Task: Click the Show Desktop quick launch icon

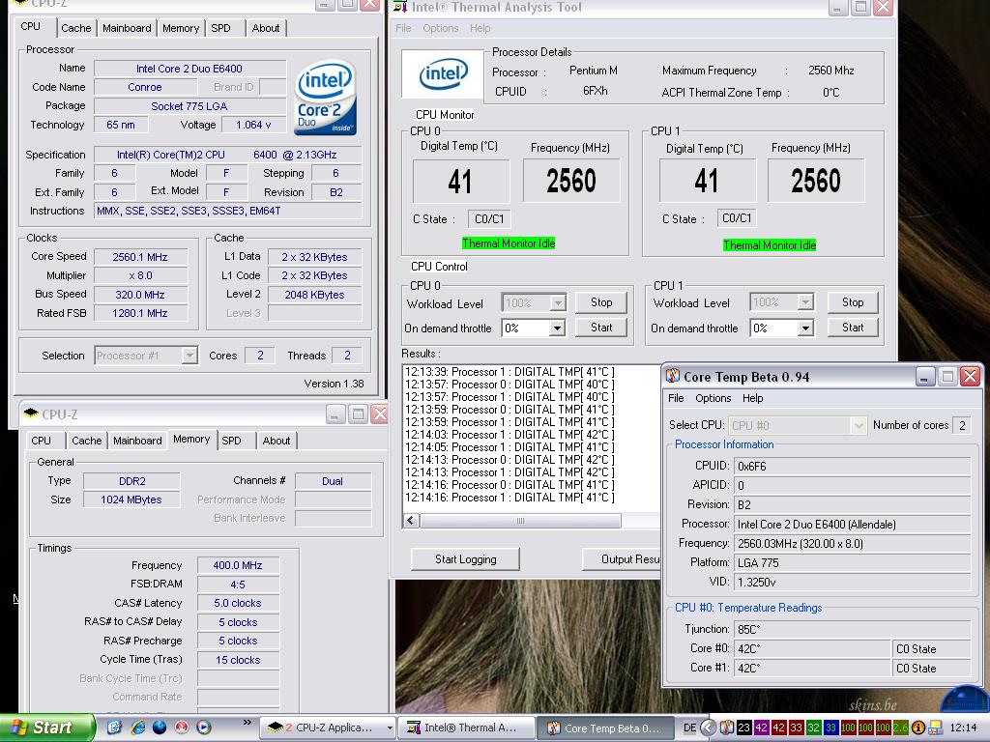Action: pyautogui.click(x=114, y=728)
